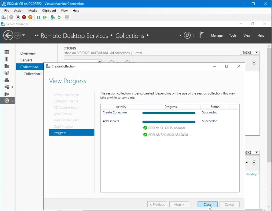Viewport: 272px width, 211px height.
Task: Select Overview in the navigation pane
Action: (x=28, y=53)
